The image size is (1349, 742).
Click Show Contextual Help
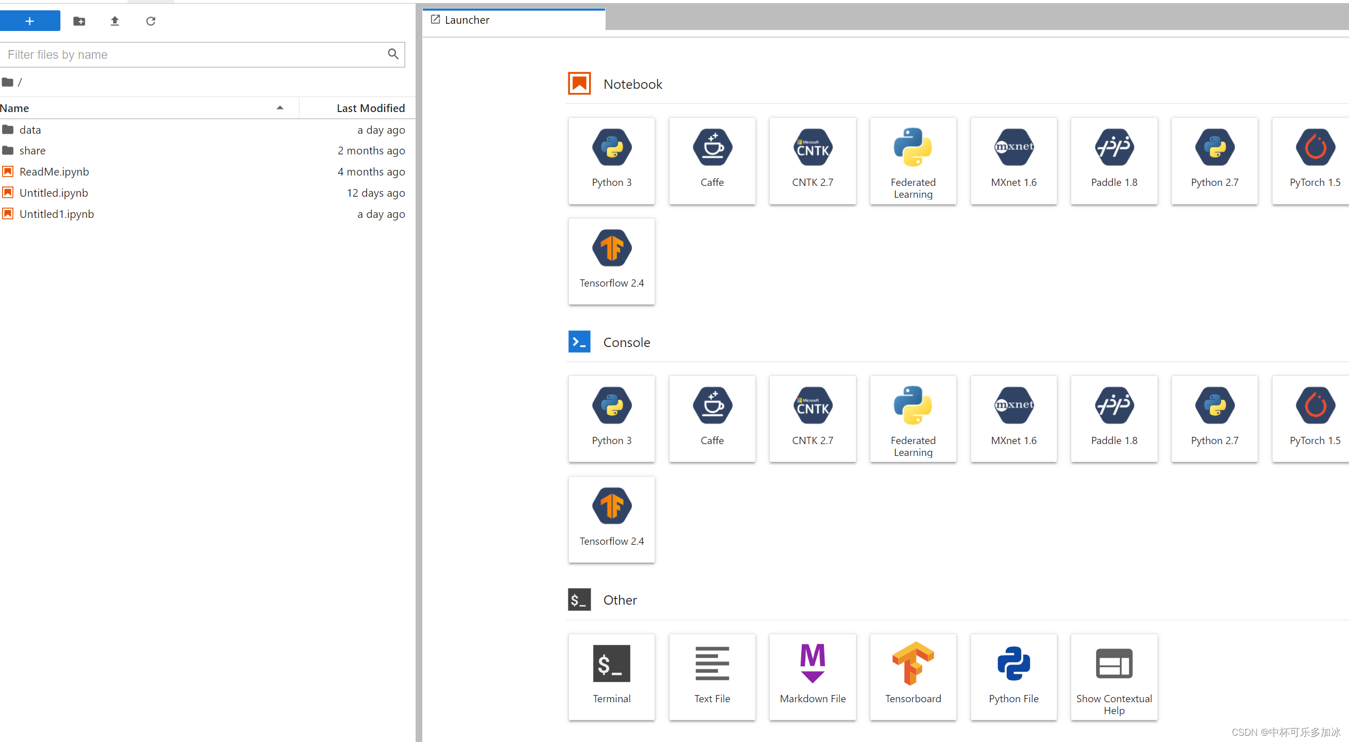[1114, 676]
